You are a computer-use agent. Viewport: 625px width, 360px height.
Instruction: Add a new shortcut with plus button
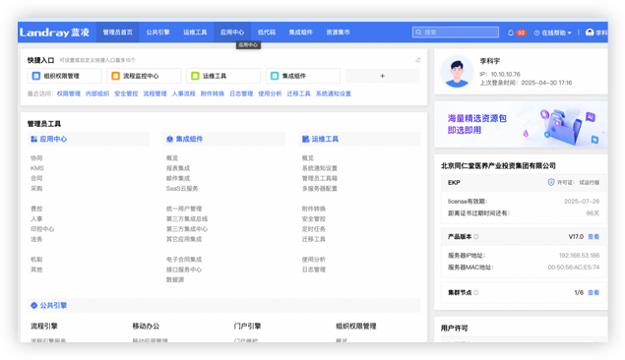pyautogui.click(x=382, y=76)
